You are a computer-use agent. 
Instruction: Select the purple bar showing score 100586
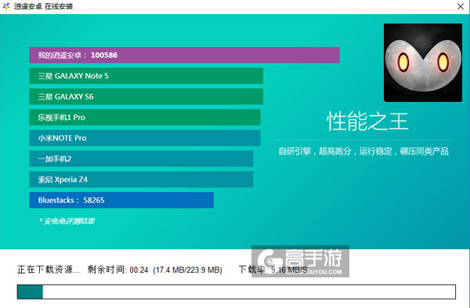184,55
